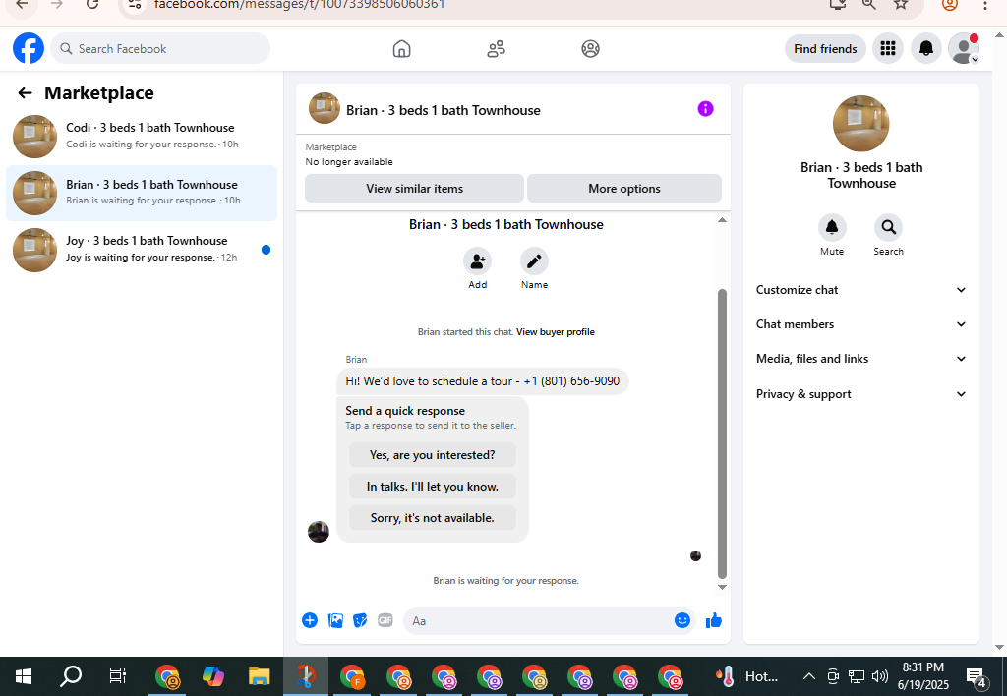The image size is (1007, 696).
Task: Click View similar items button
Action: point(414,189)
